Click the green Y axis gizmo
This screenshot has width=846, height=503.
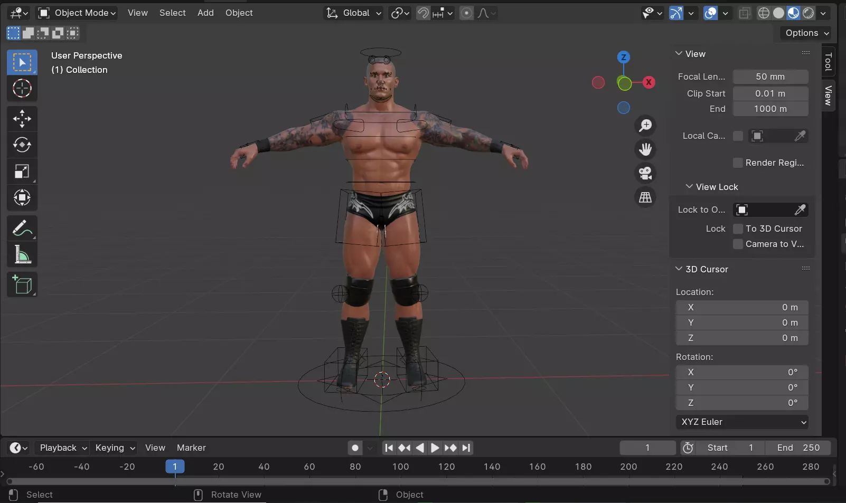[x=624, y=83]
